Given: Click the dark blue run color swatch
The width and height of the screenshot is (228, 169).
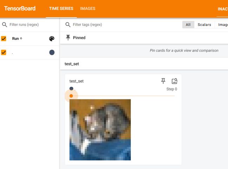Looking at the screenshot, I should (x=52, y=52).
